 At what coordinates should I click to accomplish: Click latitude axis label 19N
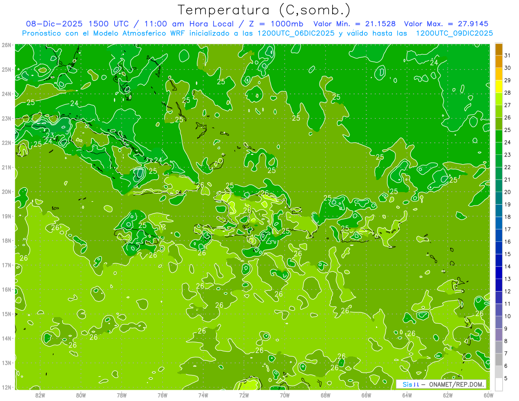6,216
